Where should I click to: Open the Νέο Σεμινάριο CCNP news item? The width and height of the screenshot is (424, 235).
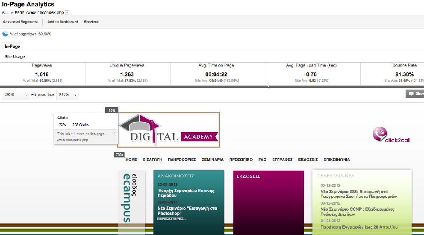coord(357,212)
